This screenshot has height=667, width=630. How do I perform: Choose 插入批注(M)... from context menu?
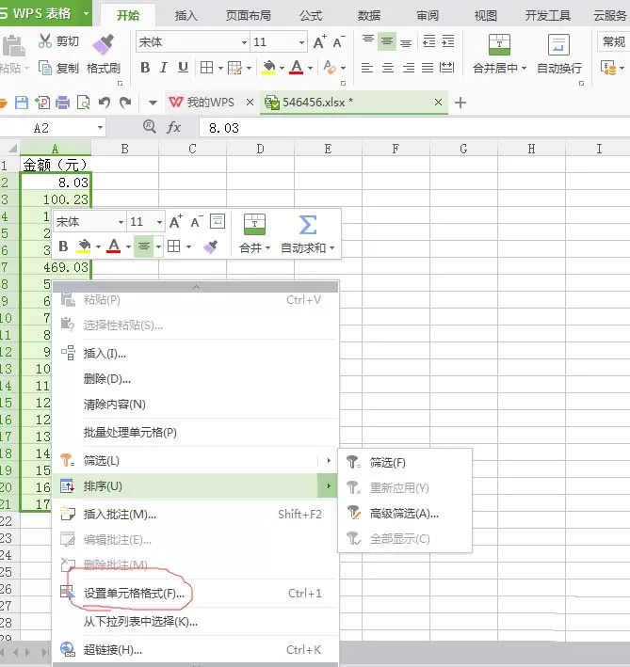[x=196, y=514]
